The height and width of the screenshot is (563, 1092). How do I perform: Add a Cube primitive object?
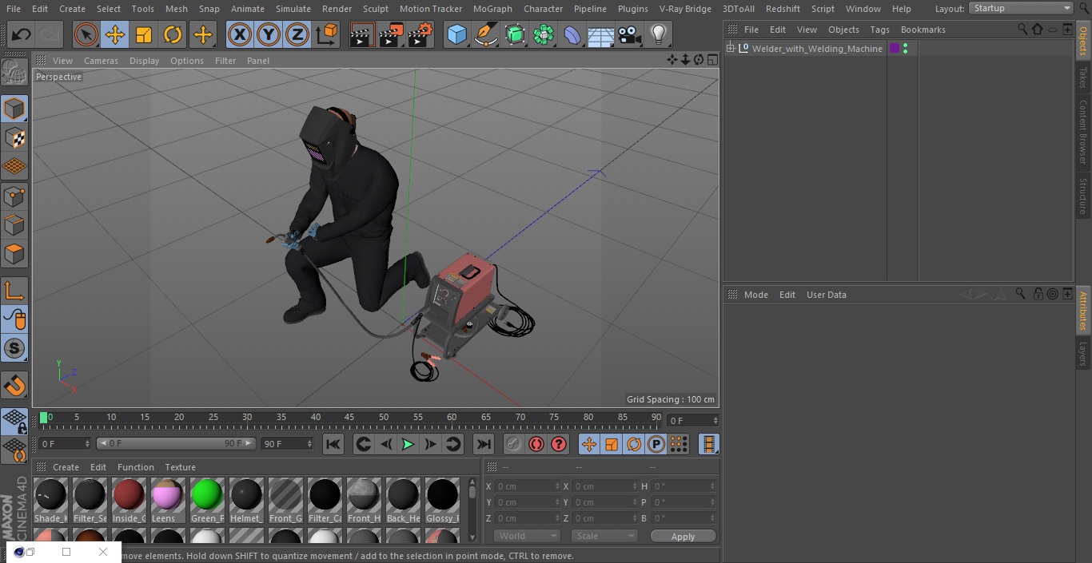(x=456, y=34)
